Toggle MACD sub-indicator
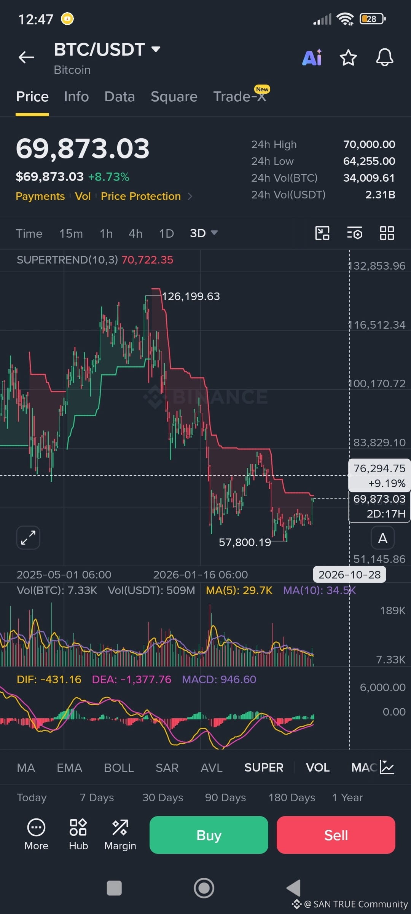The image size is (411, 914). coord(364,768)
